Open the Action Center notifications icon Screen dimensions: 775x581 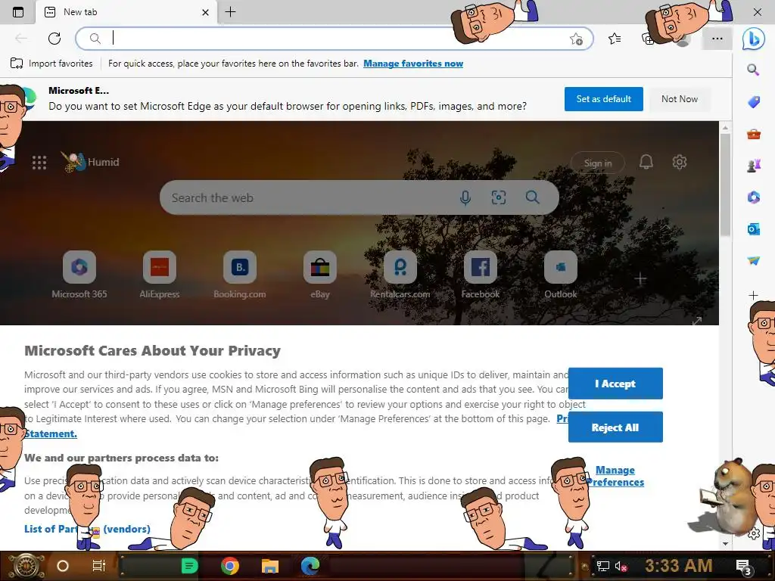(x=744, y=567)
